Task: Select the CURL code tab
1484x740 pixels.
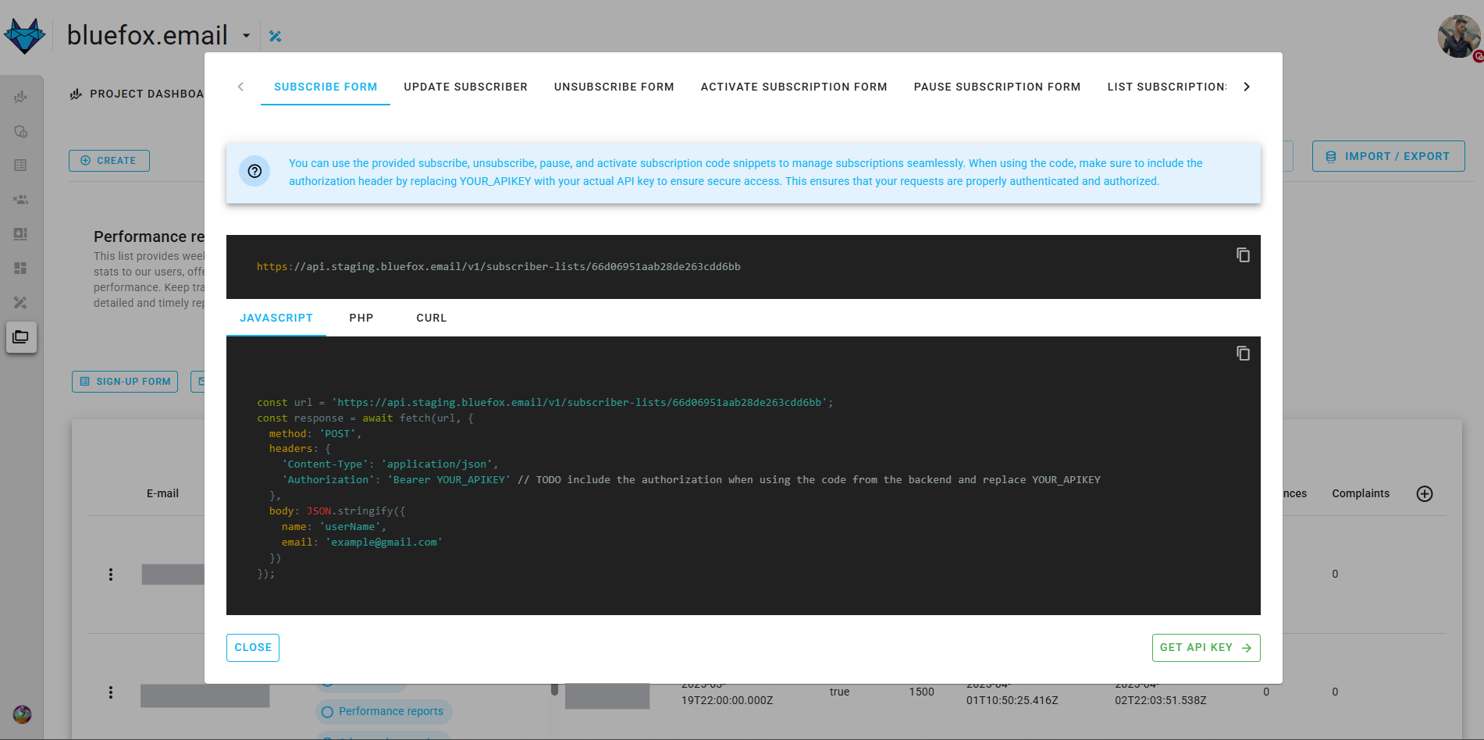Action: pyautogui.click(x=432, y=318)
